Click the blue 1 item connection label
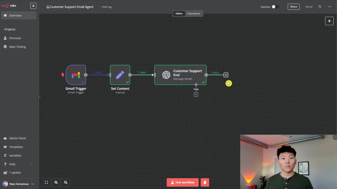 (98, 72)
